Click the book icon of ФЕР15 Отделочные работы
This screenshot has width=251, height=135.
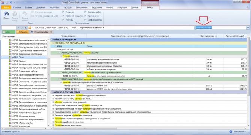(x=10, y=71)
